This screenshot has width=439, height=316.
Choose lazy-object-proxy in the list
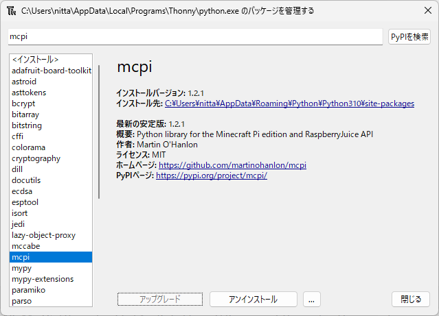pos(43,235)
